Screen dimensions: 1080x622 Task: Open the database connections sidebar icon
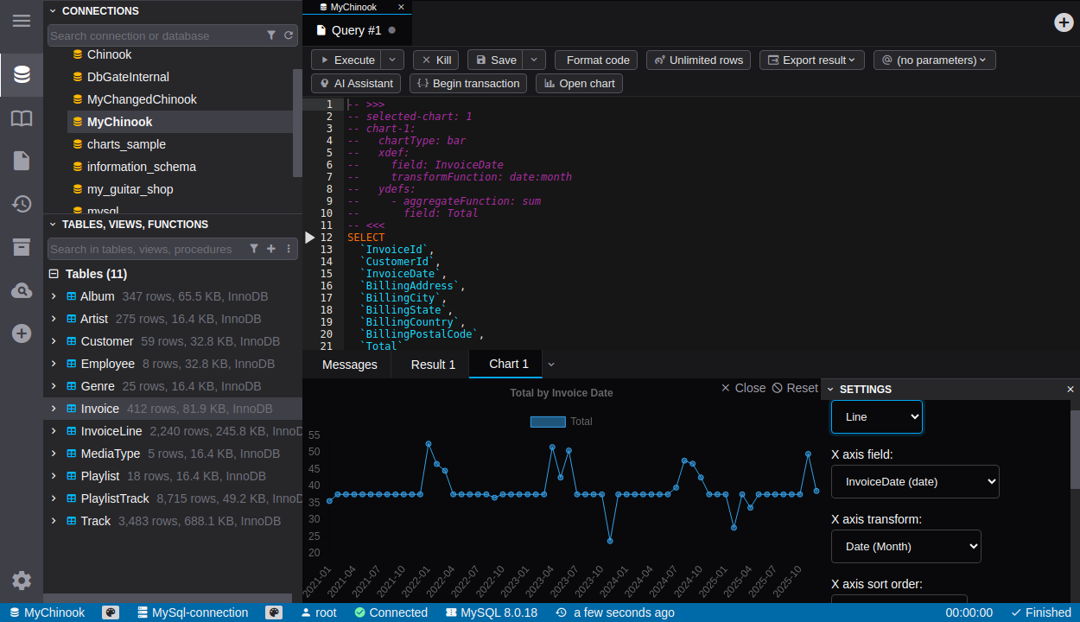22,75
